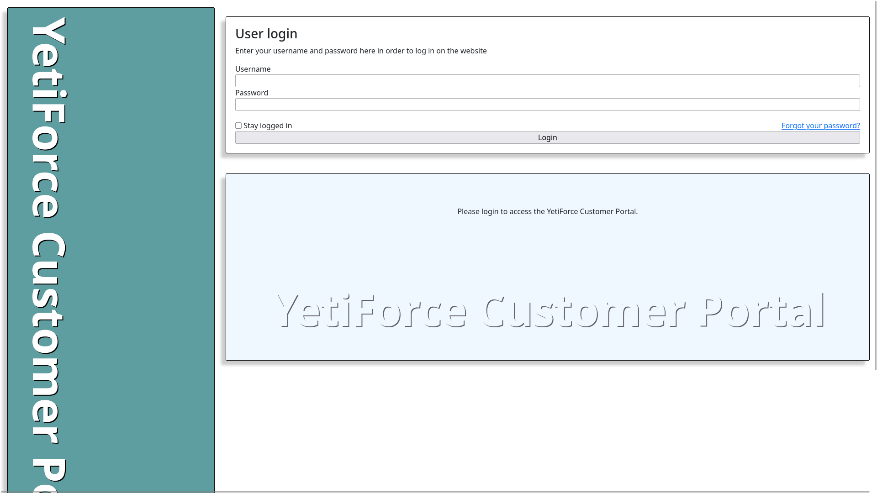Screen dimensions: 877x493
Task: Click the Username input field
Action: click(x=547, y=81)
